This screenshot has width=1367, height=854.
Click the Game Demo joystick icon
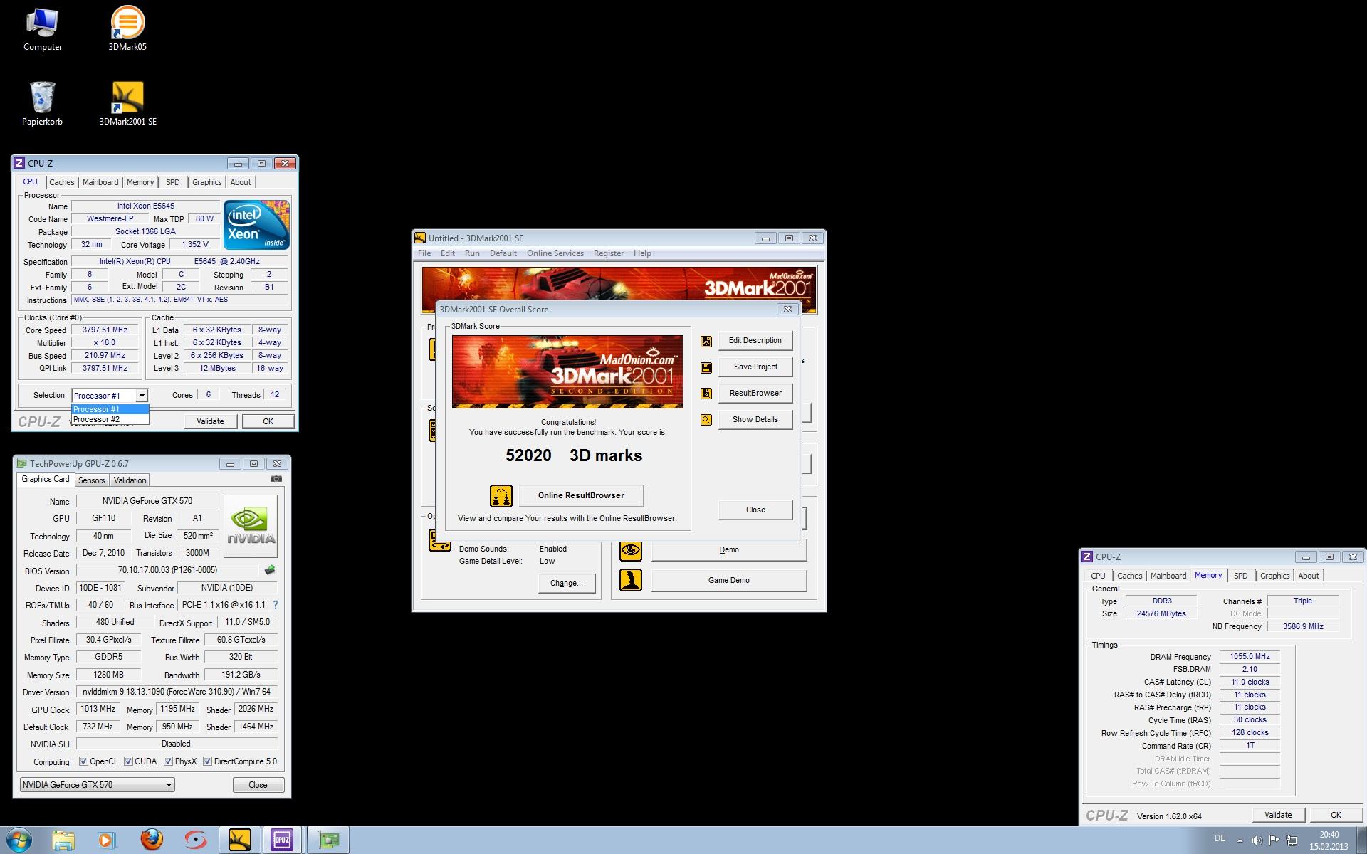coord(630,580)
